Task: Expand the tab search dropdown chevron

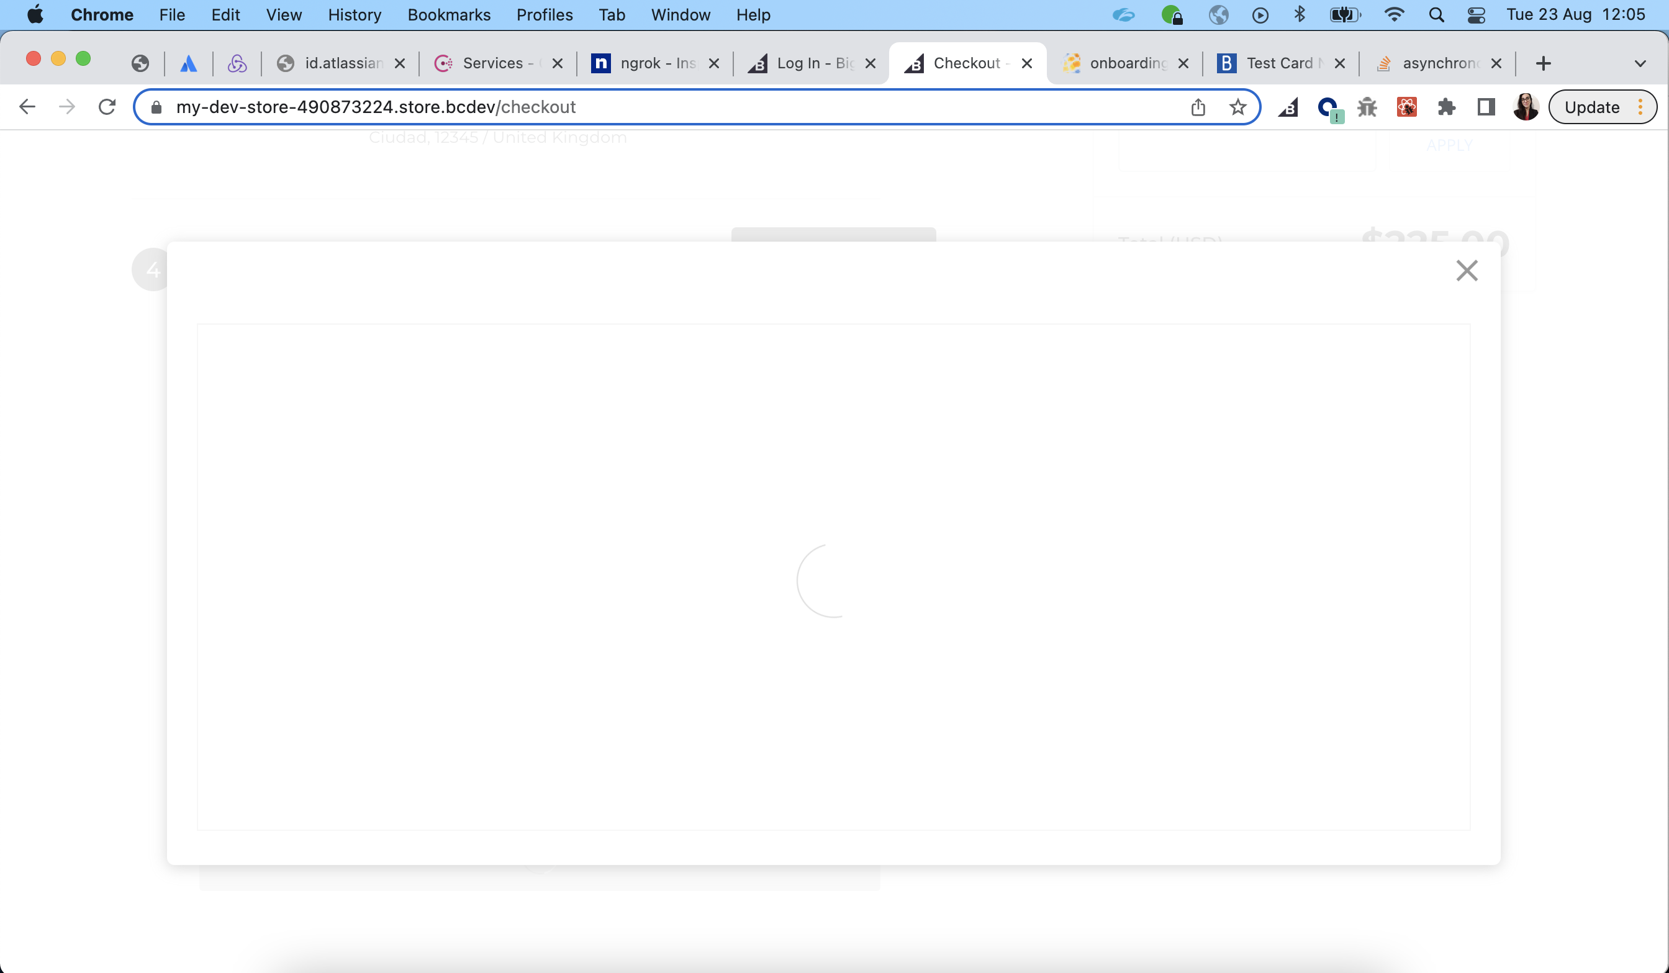Action: point(1640,63)
